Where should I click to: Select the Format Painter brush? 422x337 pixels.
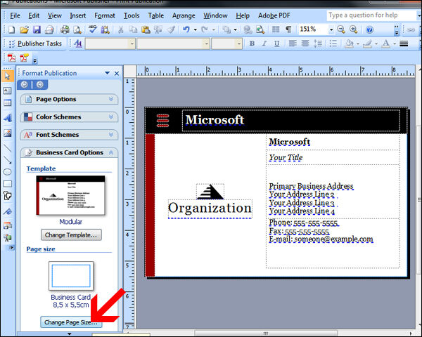171,29
